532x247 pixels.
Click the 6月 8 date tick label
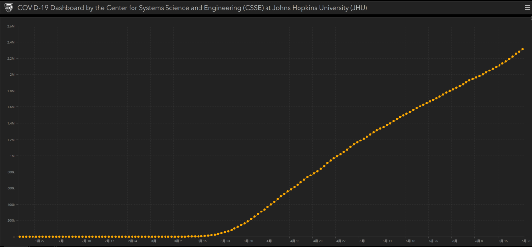click(479, 241)
